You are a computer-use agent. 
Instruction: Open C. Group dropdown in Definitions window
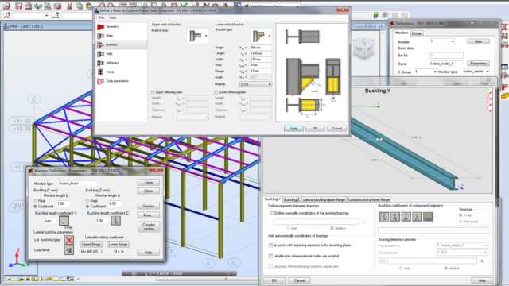(x=435, y=71)
